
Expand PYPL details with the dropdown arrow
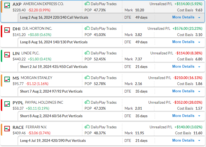click(x=199, y=116)
